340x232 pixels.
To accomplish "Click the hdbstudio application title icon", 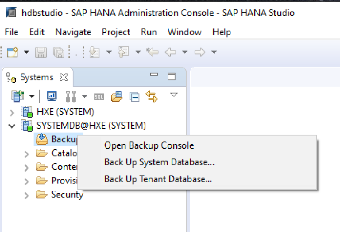I will [x=11, y=12].
